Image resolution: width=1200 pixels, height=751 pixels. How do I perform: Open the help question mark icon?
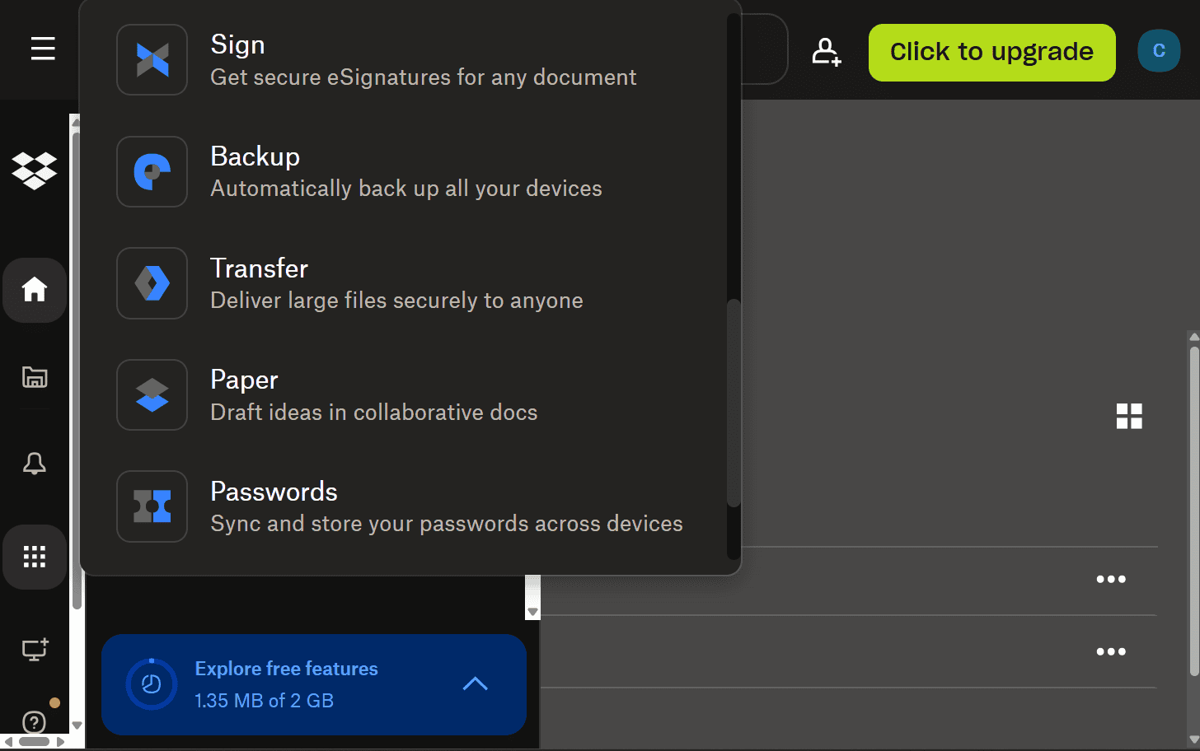(x=35, y=722)
